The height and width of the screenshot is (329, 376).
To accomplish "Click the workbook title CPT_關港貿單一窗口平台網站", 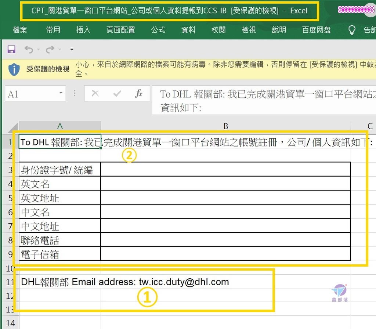I will pos(169,11).
